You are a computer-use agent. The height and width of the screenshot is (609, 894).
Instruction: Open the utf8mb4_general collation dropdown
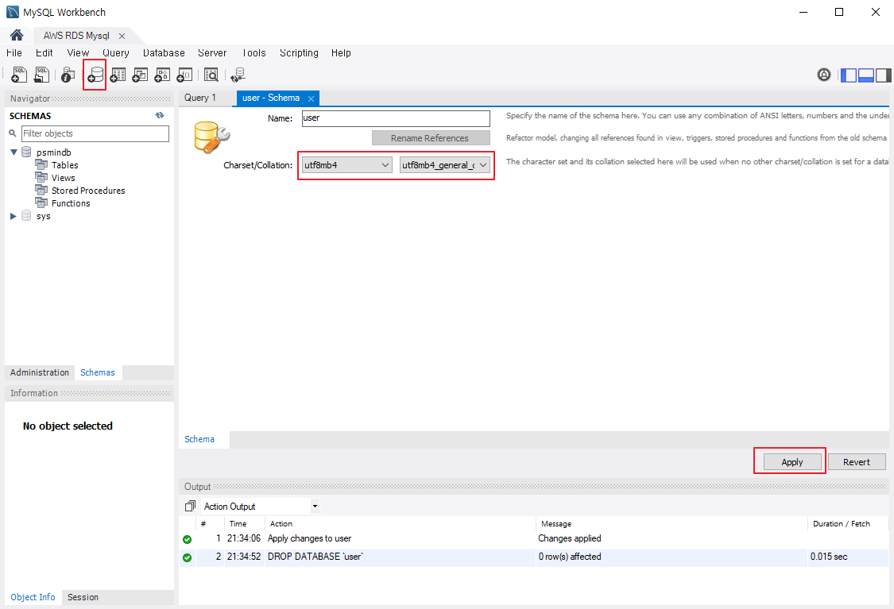[445, 165]
